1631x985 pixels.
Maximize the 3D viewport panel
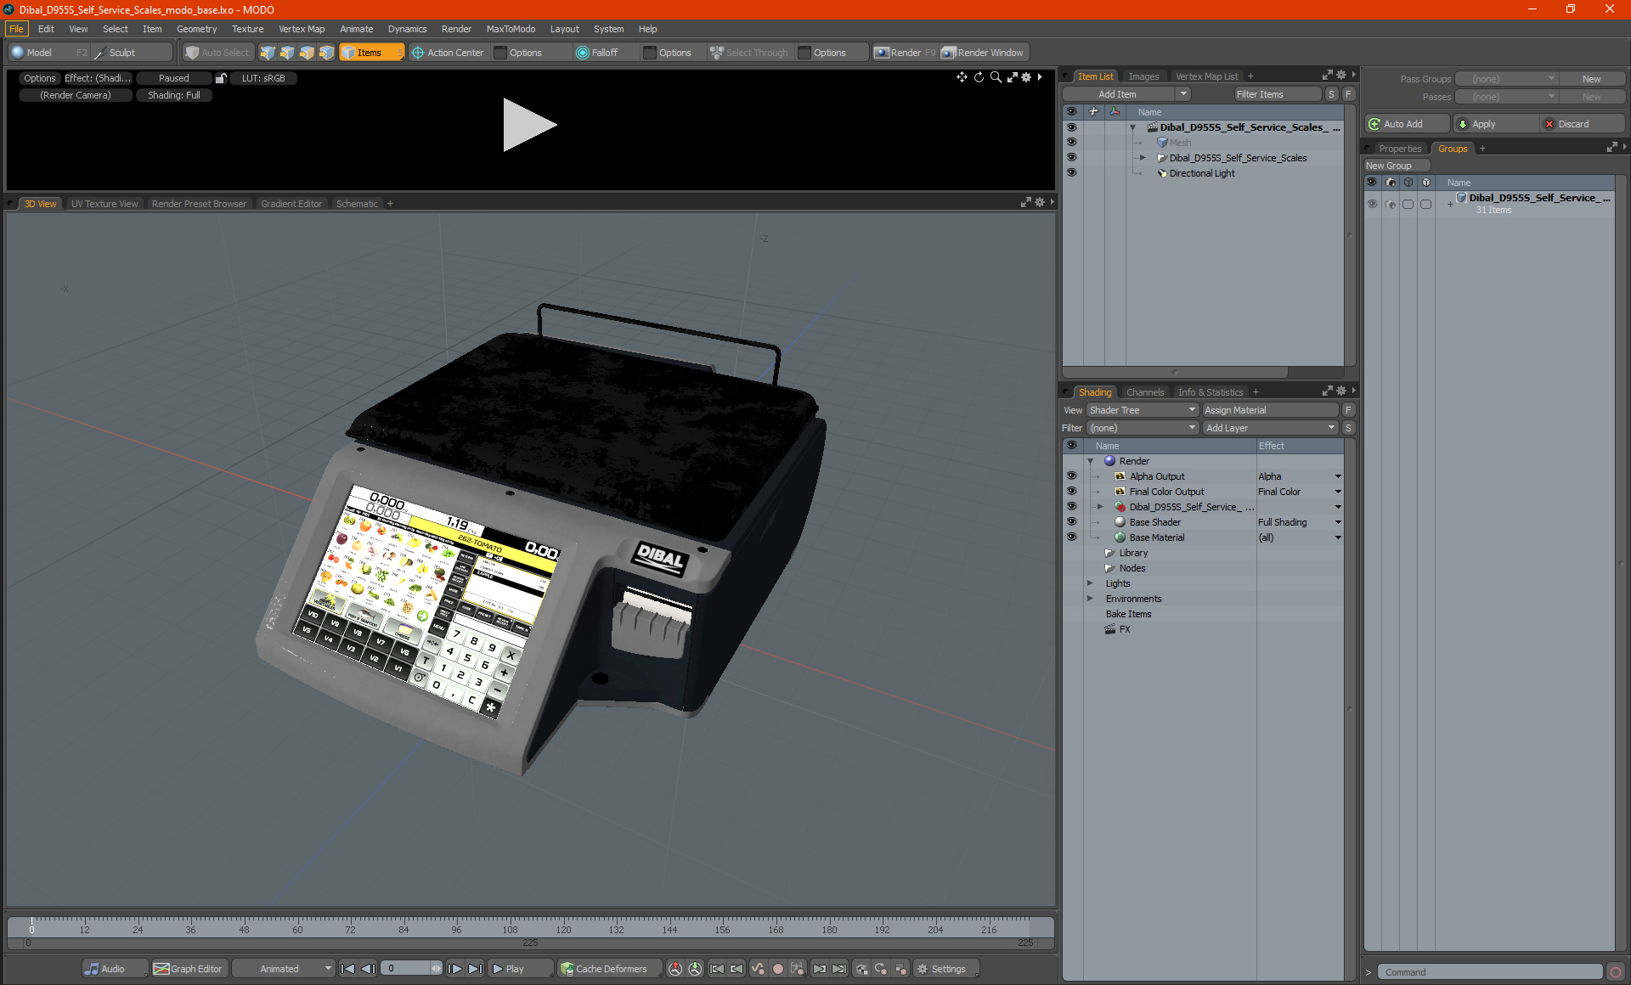(1025, 203)
